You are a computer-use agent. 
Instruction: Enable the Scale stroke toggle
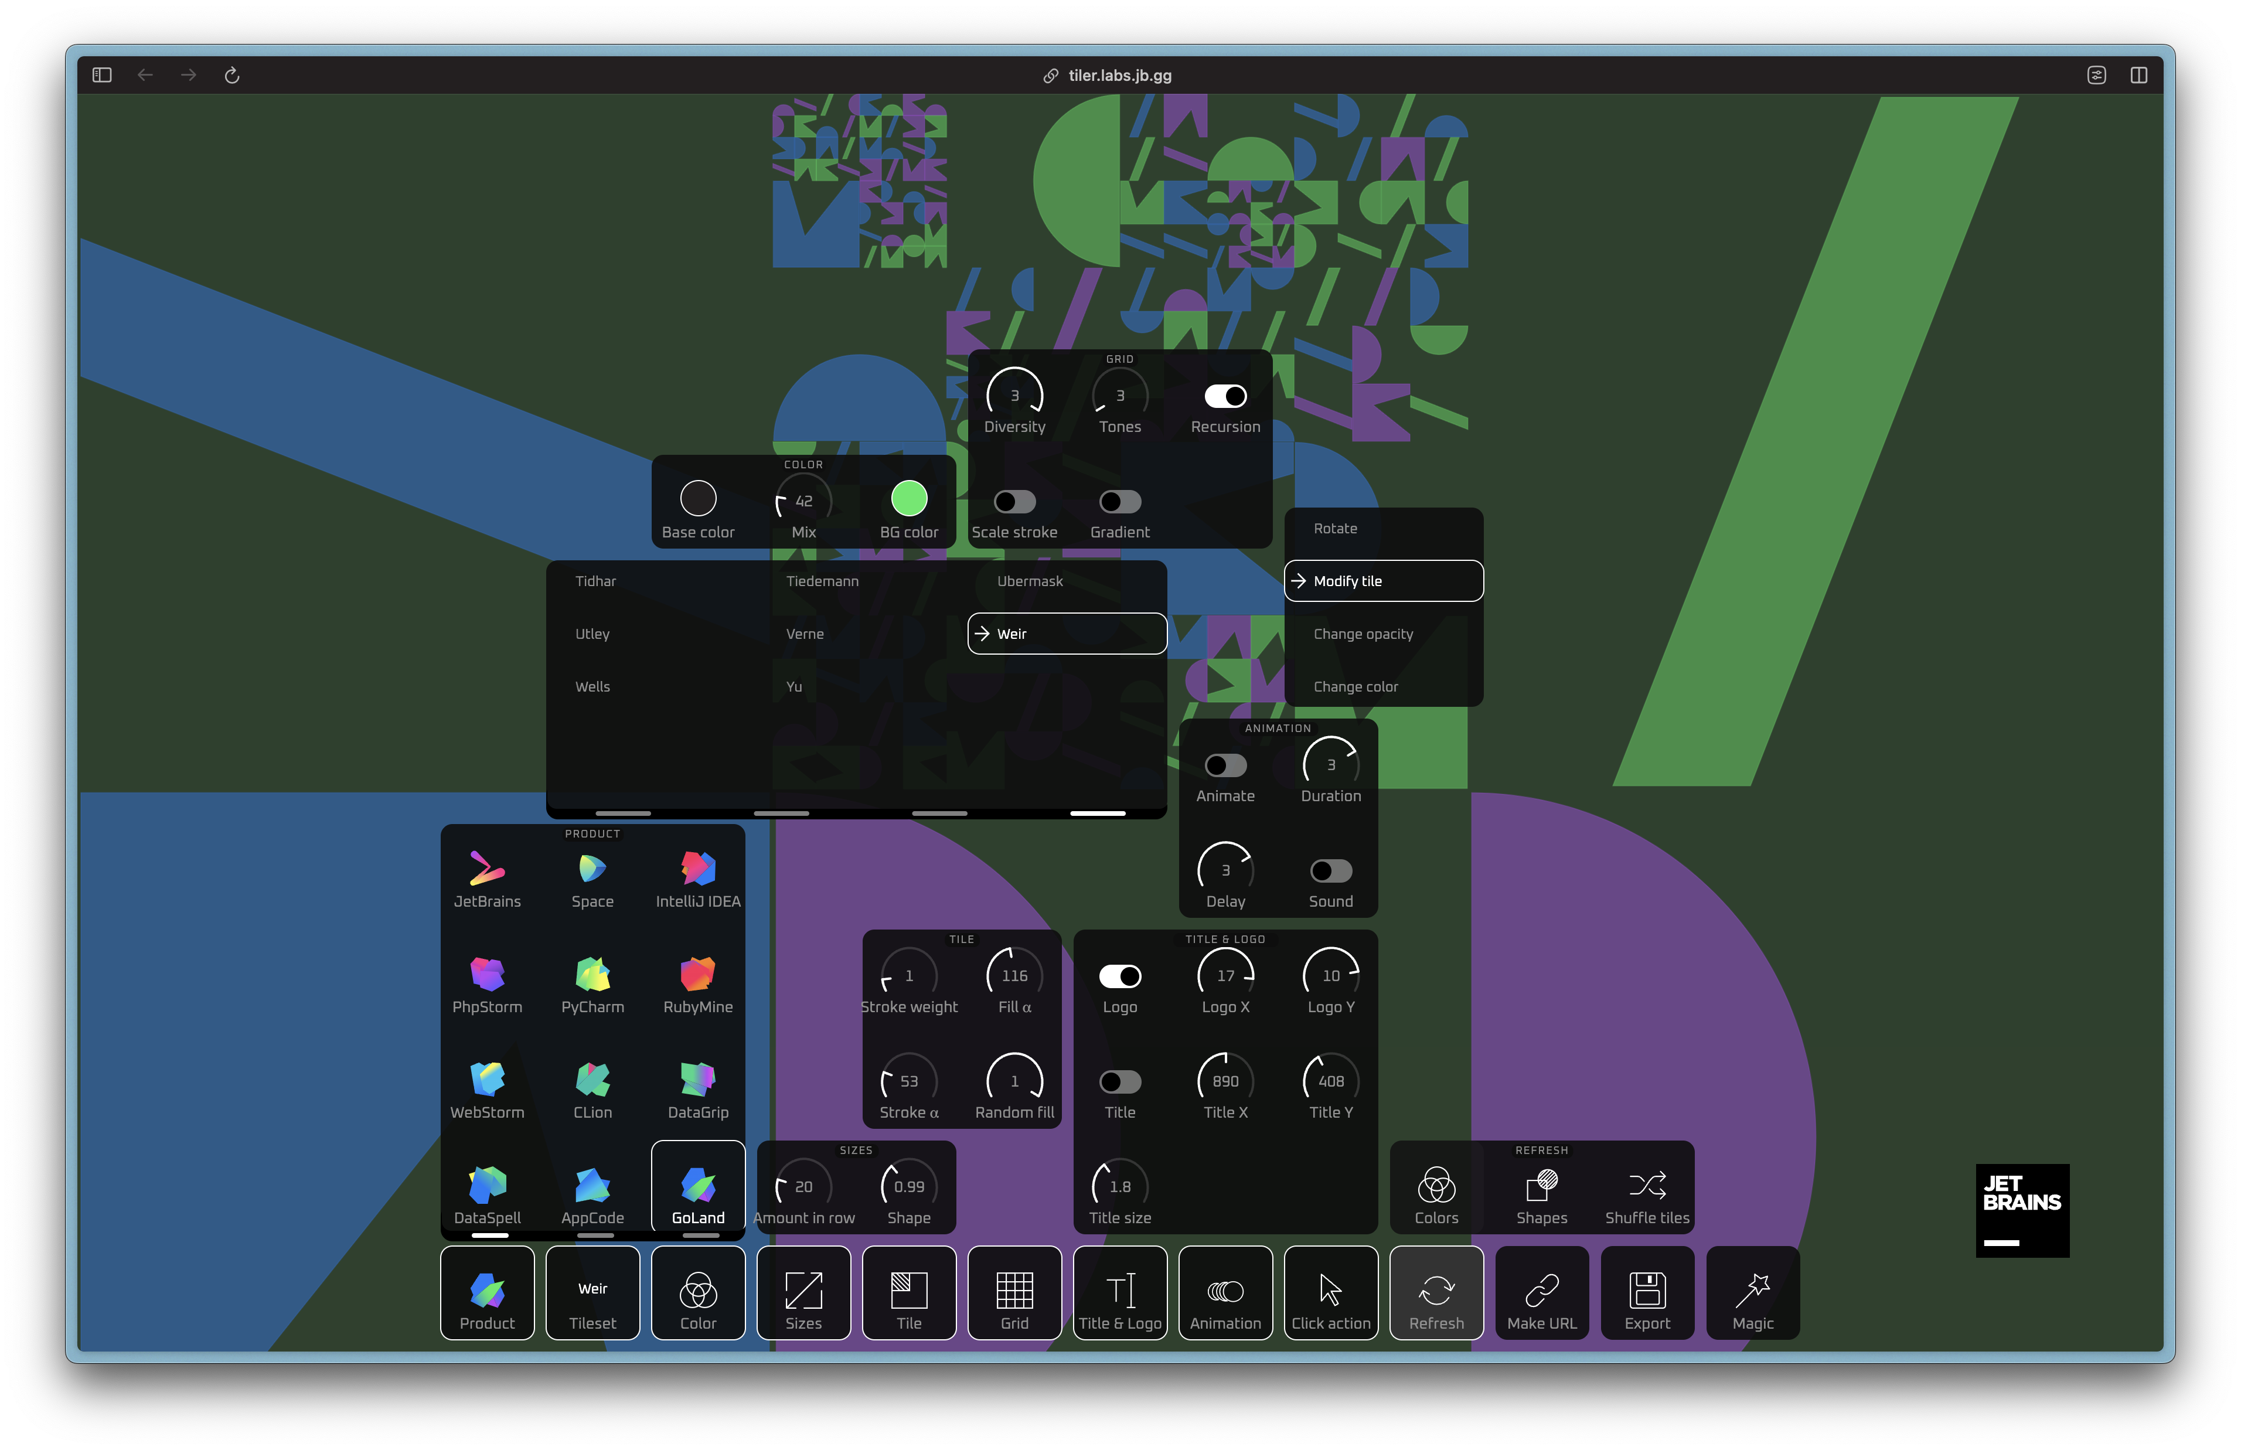pos(1014,502)
